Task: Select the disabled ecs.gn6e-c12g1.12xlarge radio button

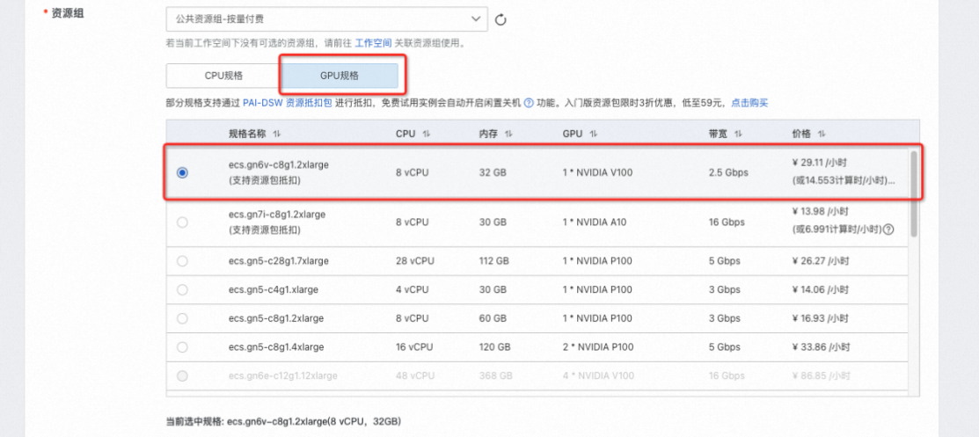Action: point(182,375)
